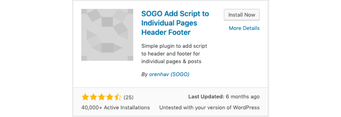Click the gray geometric plugin thumbnail
This screenshot has width=341, height=117.
107,35
